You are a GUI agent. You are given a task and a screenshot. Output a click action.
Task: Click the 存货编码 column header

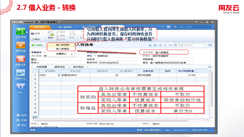pyautogui.click(x=50, y=71)
